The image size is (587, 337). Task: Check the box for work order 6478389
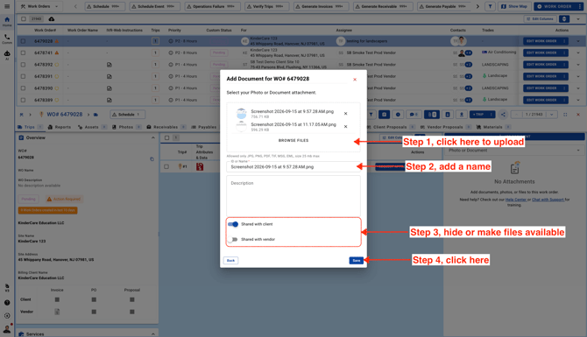pos(23,101)
